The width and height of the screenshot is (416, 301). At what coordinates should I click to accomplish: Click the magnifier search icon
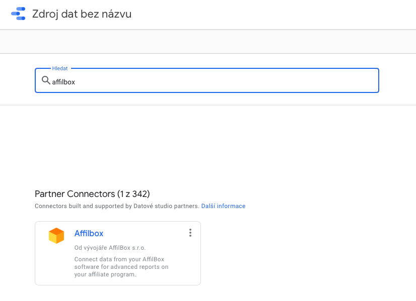pos(46,80)
